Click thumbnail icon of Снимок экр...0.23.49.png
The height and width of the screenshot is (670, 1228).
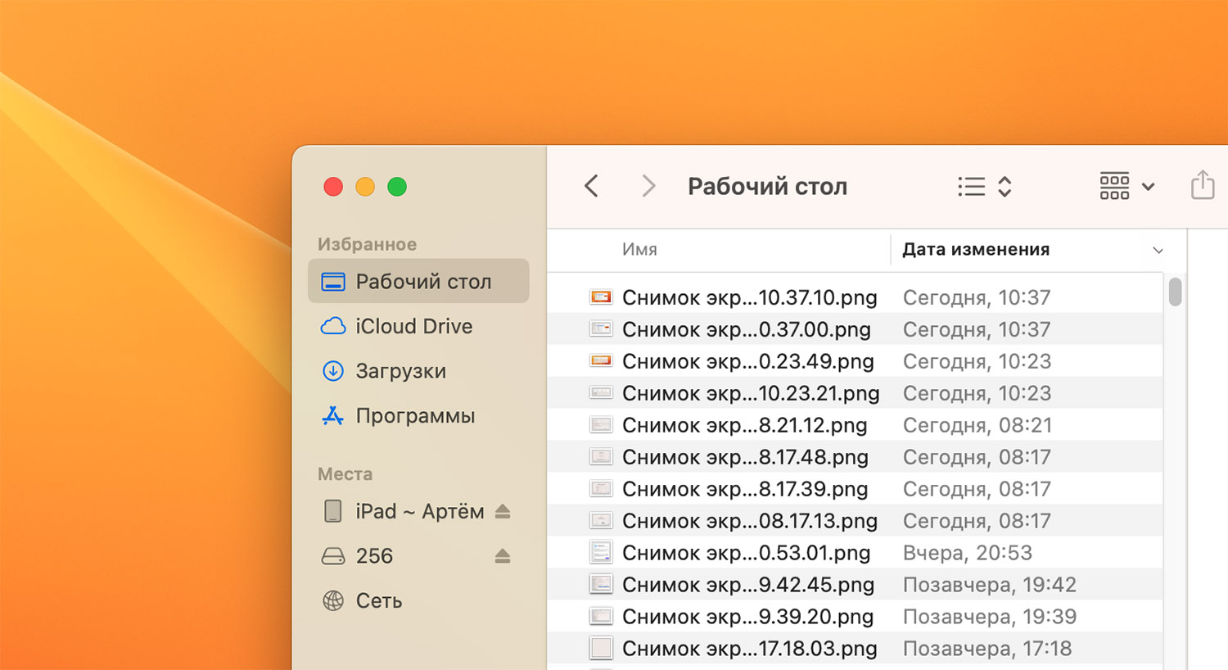coord(601,361)
